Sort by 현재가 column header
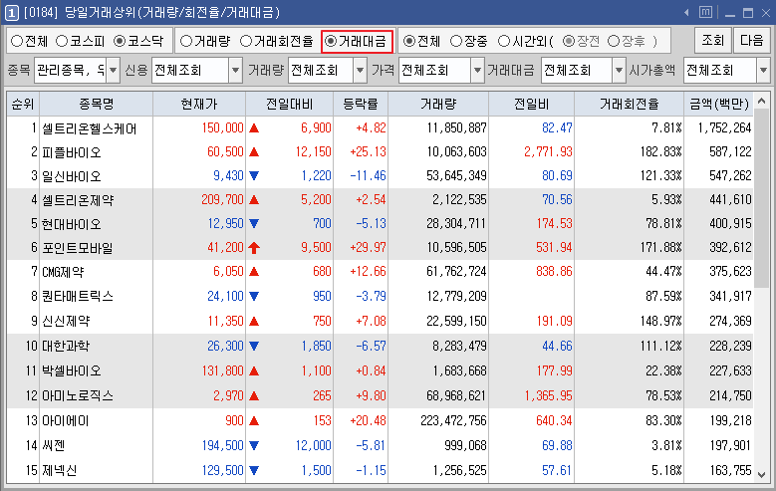776x491 pixels. [199, 104]
